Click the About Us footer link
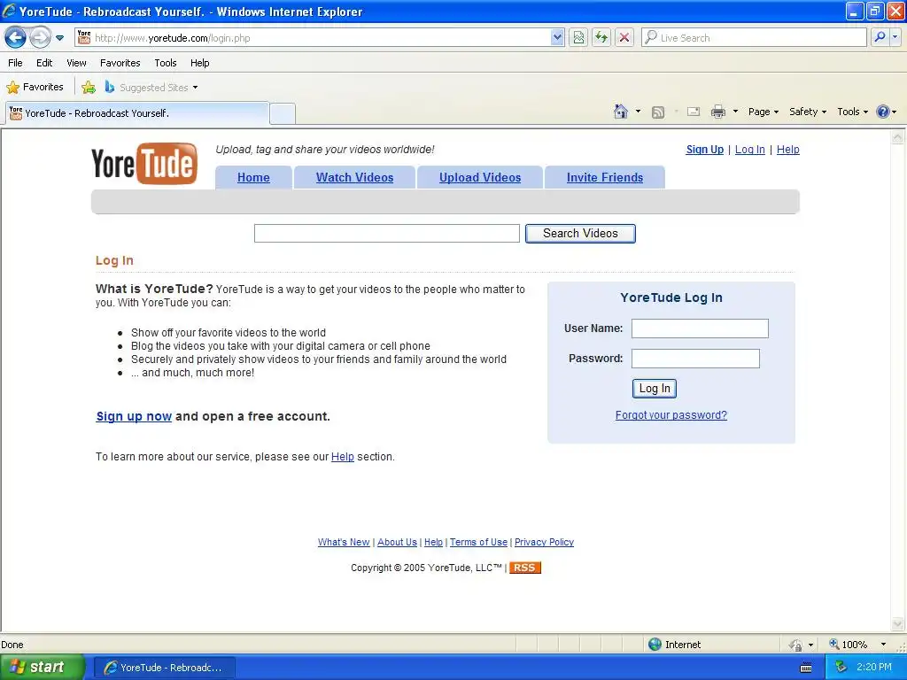This screenshot has height=680, width=907. click(x=397, y=543)
